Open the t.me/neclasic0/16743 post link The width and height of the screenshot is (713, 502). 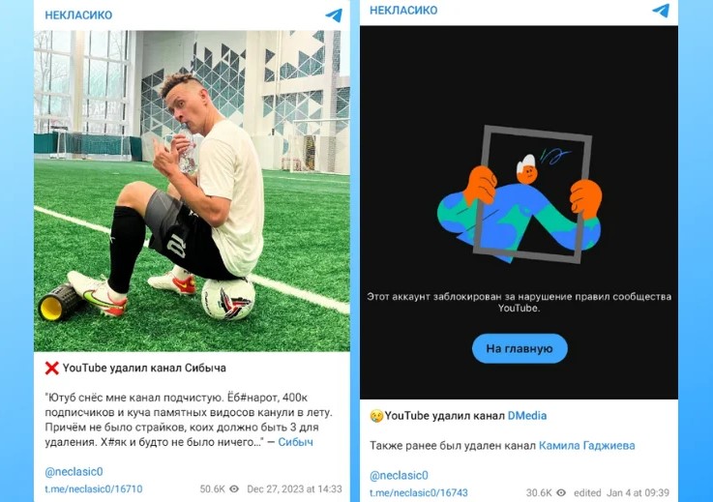click(418, 492)
